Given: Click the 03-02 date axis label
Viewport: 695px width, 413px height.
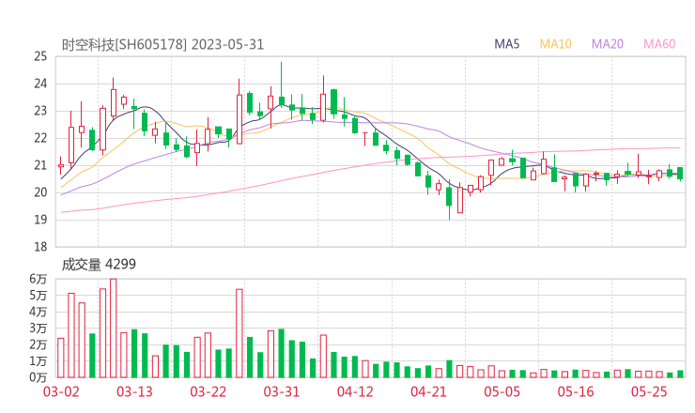Looking at the screenshot, I should tap(61, 391).
